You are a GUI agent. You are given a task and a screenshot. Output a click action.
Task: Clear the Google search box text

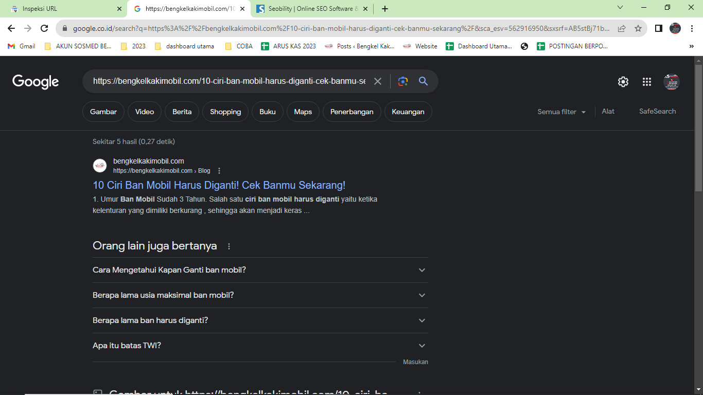coord(378,81)
